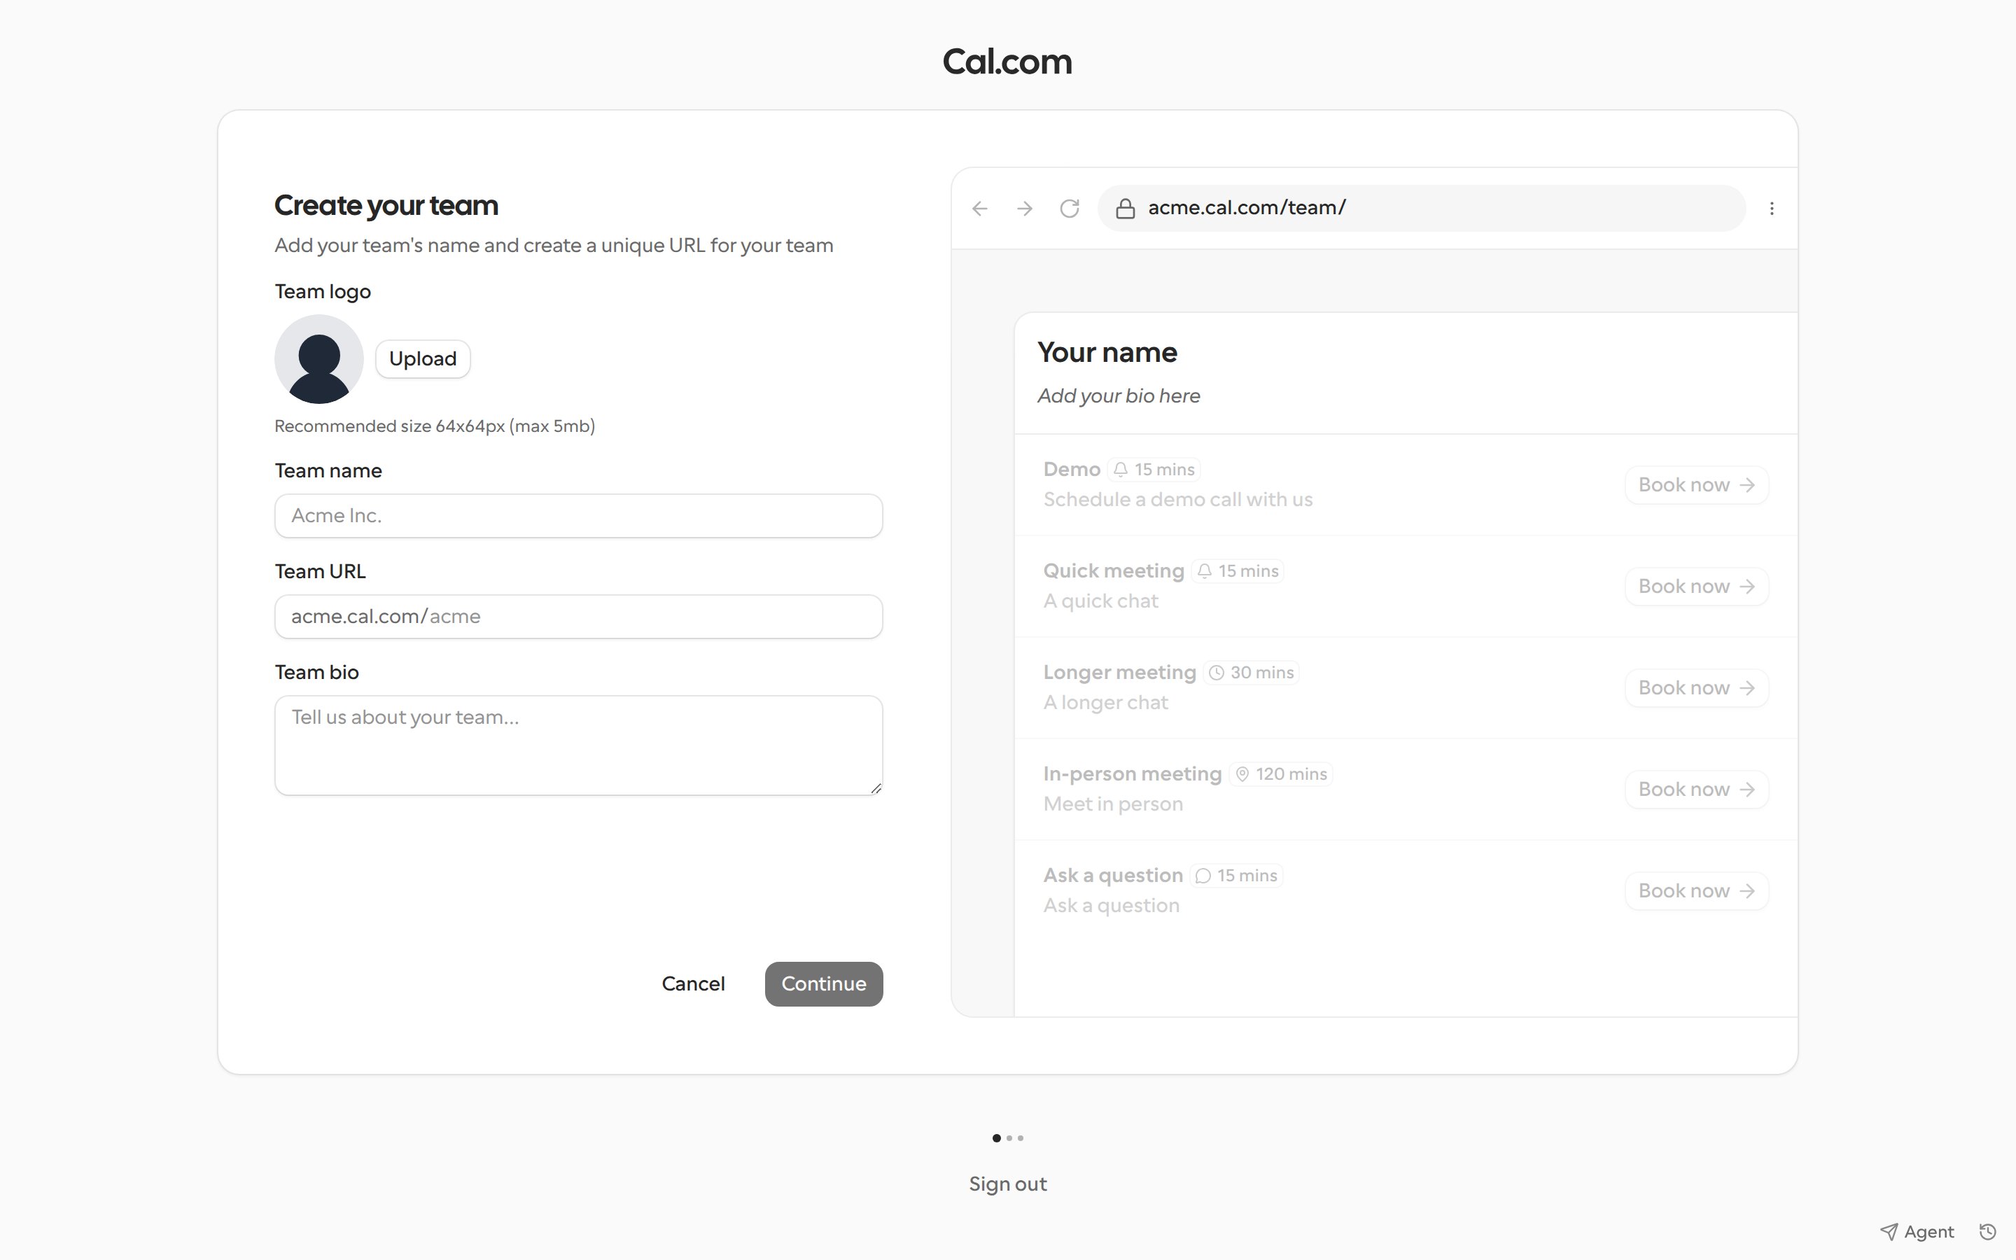Click the clock icon beside Longer meeting
Viewport: 2016px width, 1260px height.
[1217, 673]
